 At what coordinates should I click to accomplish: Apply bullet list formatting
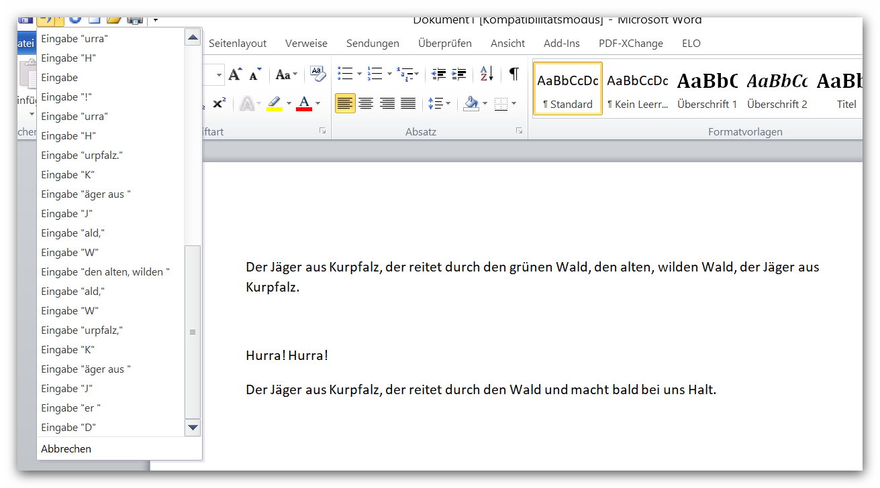click(x=345, y=74)
